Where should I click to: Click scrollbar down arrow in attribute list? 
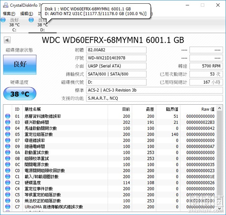pyautogui.click(x=220, y=209)
